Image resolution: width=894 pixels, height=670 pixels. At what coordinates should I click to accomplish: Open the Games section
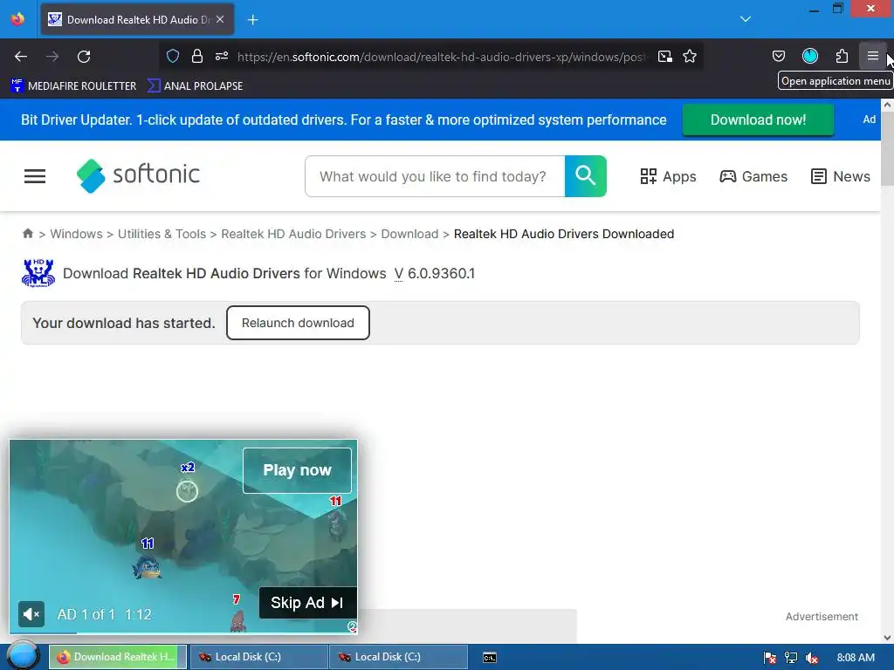click(x=753, y=176)
